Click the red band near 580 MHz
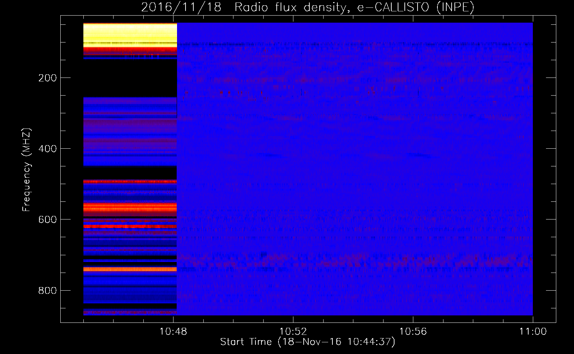 click(130, 207)
